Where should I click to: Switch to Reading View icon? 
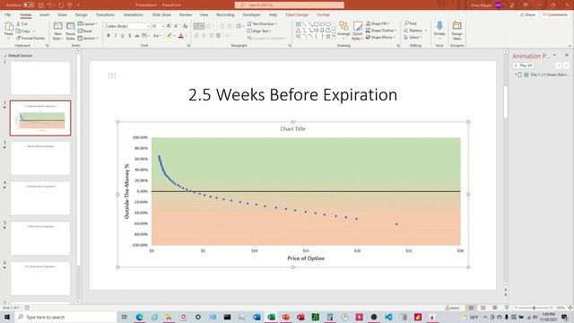pyautogui.click(x=494, y=308)
